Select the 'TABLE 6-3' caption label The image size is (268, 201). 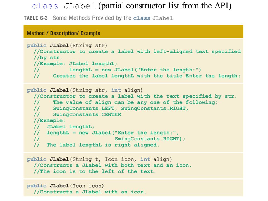pos(36,18)
